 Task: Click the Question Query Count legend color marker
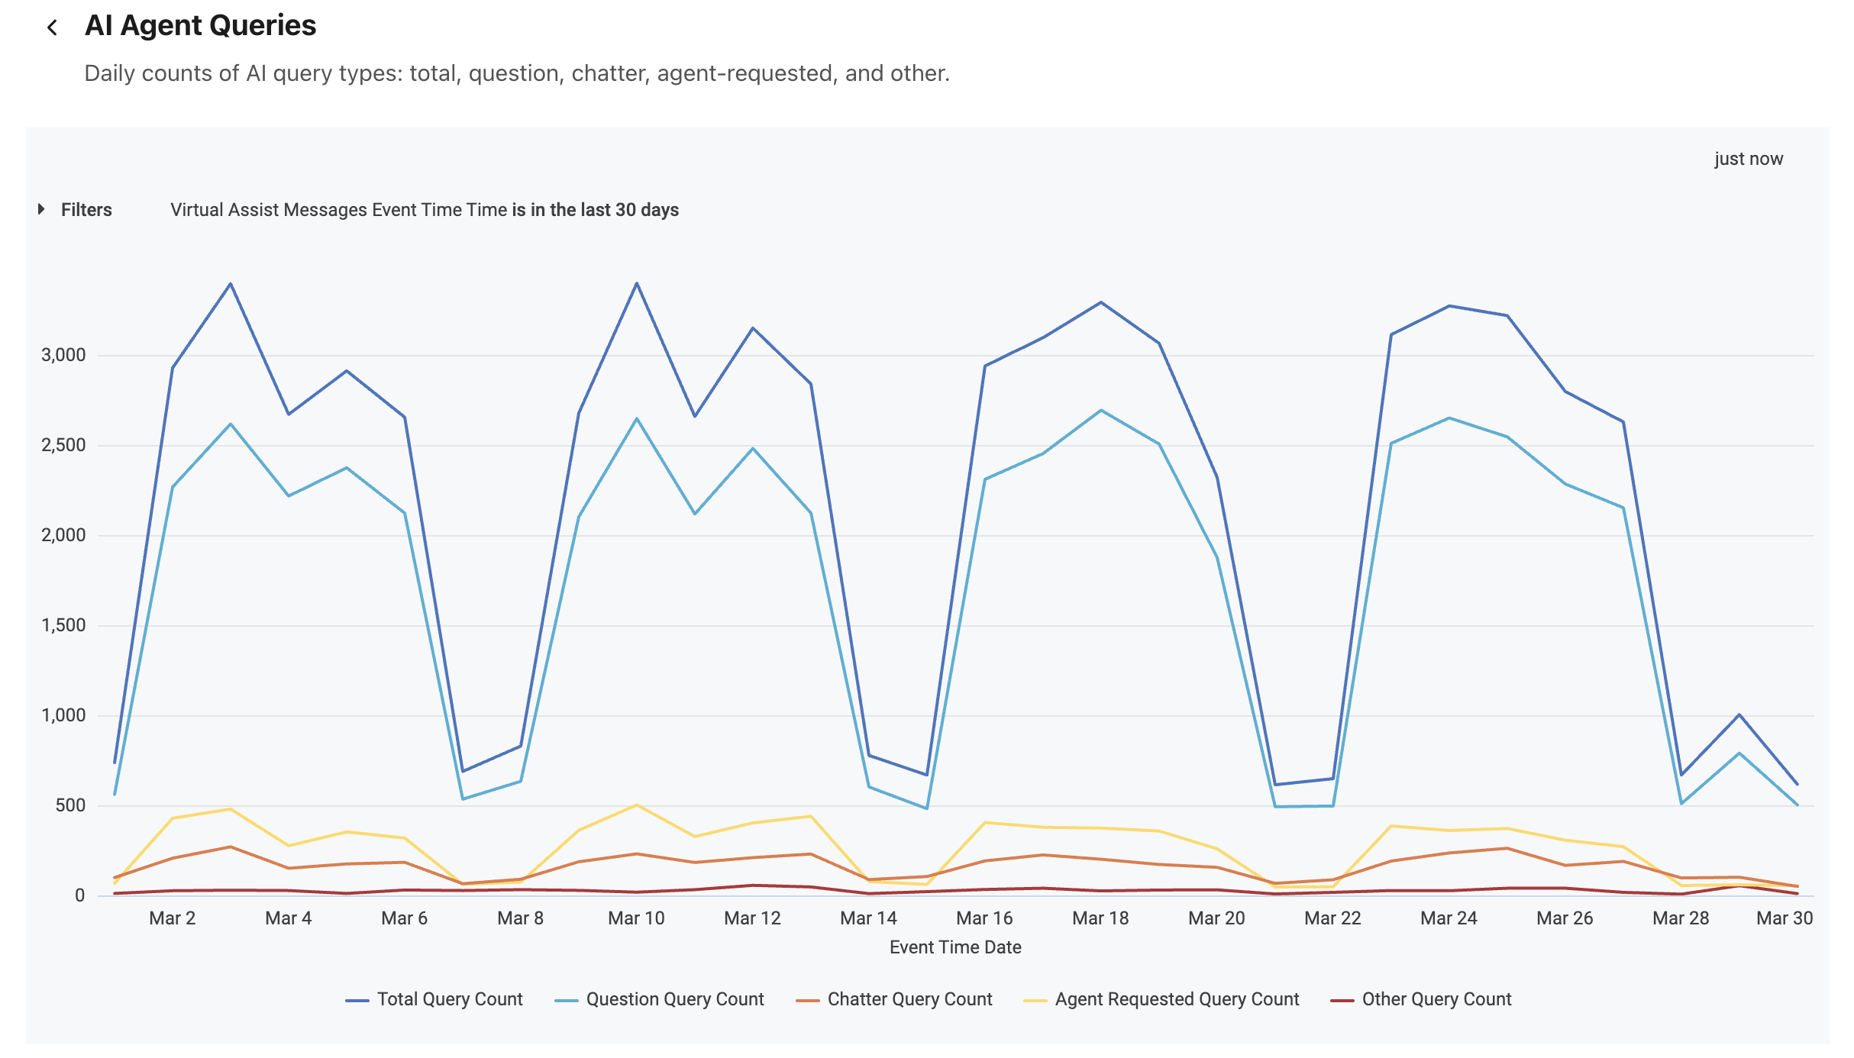pos(565,998)
